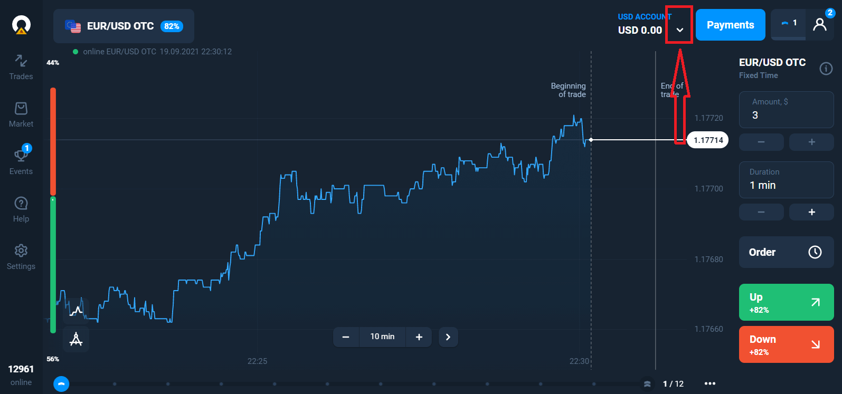Open the Market icon in the sidebar
The image size is (842, 394).
click(x=21, y=113)
